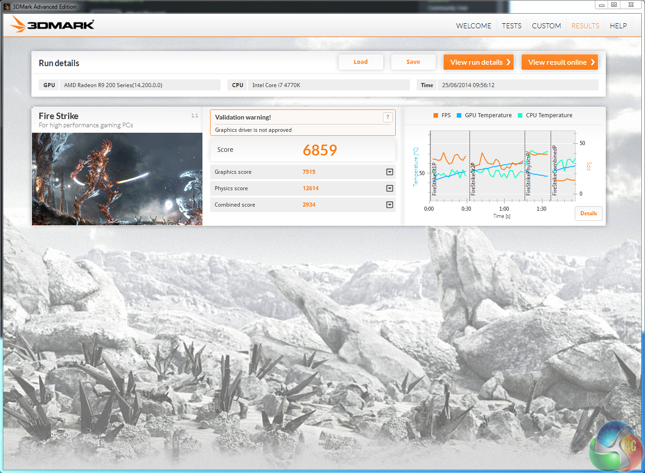645x473 pixels.
Task: Click the Fire Strike preview thumbnail
Action: [x=117, y=179]
